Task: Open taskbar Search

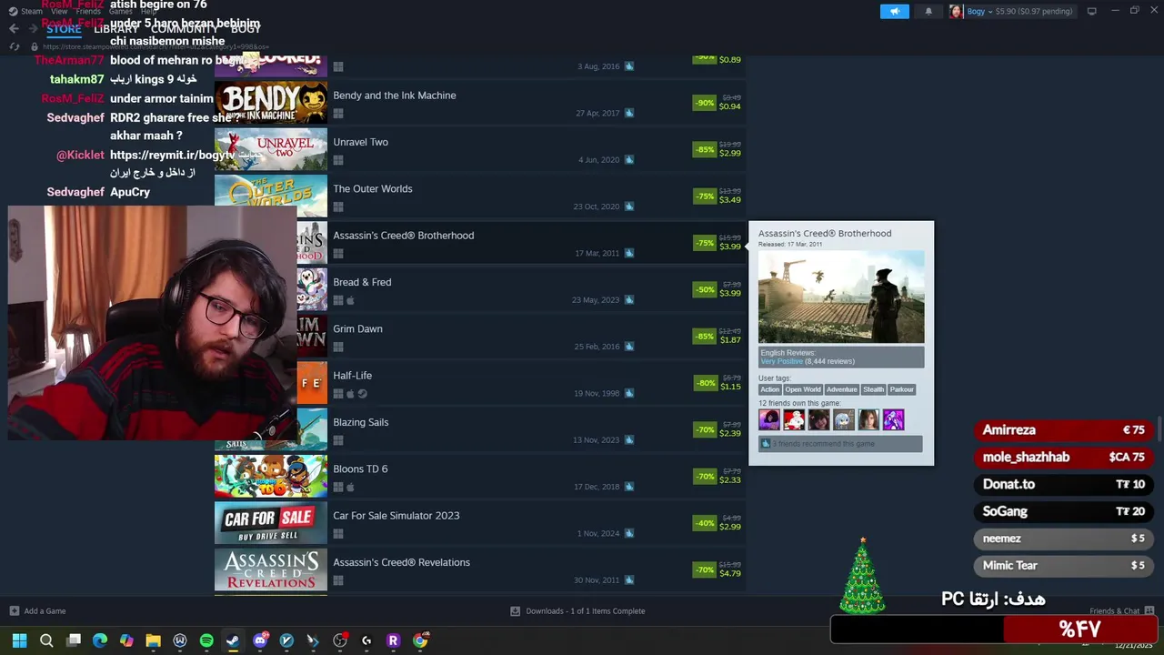Action: click(46, 640)
